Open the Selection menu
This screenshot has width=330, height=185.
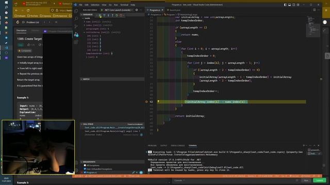click(x=95, y=5)
